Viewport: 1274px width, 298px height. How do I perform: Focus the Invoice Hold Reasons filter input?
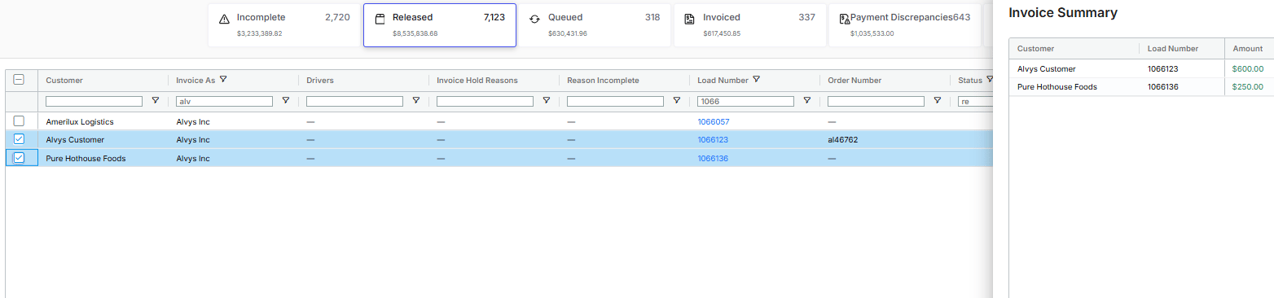[485, 101]
